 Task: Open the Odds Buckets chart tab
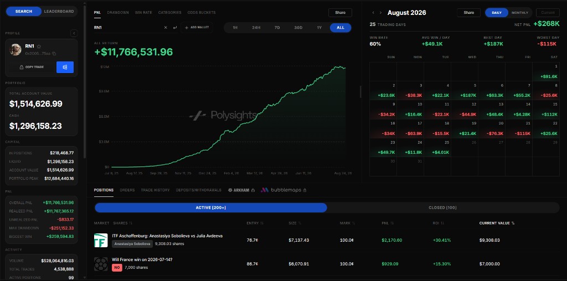coord(202,13)
